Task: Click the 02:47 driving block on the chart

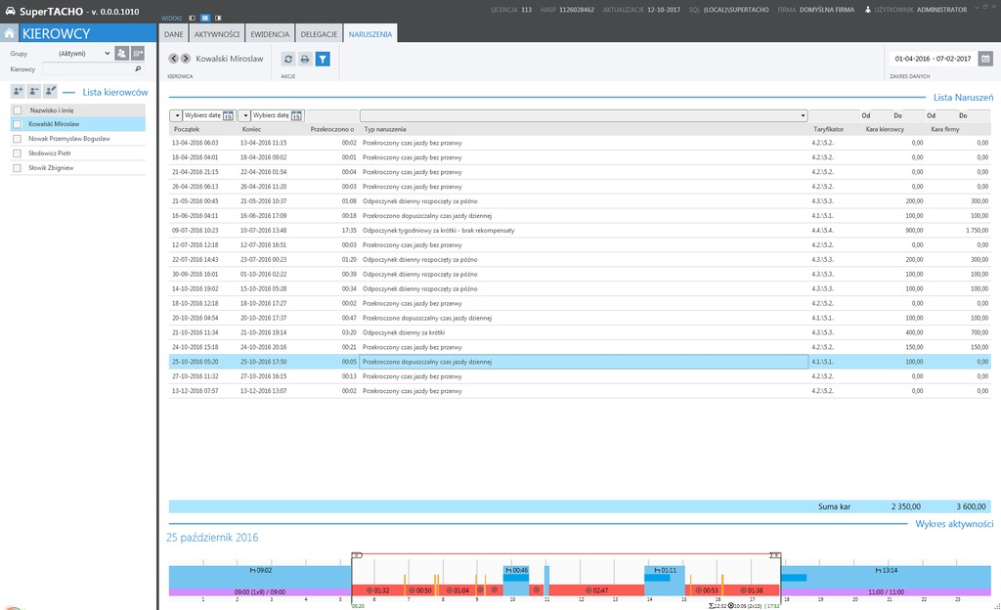Action: (596, 590)
